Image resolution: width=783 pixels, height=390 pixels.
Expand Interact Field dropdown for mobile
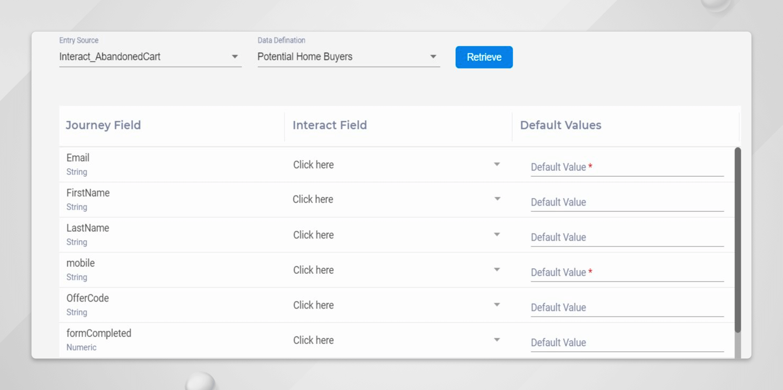click(396, 270)
